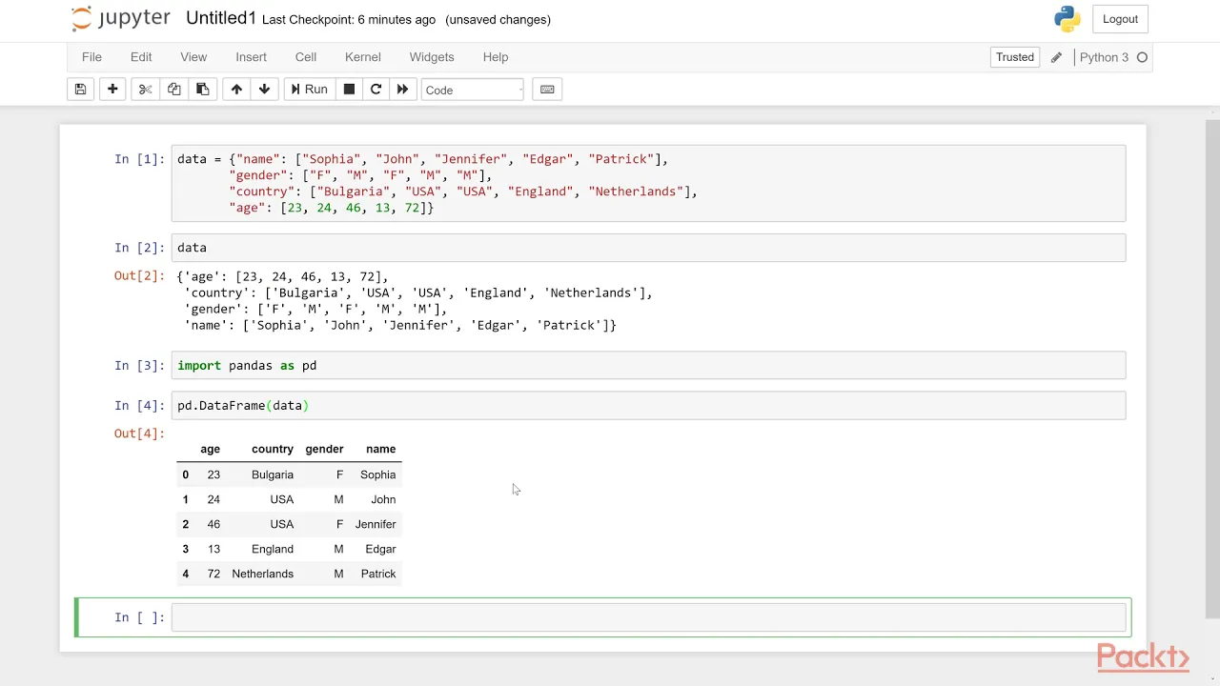Click the name column header
Screen dimensions: 1220x686
click(x=380, y=449)
